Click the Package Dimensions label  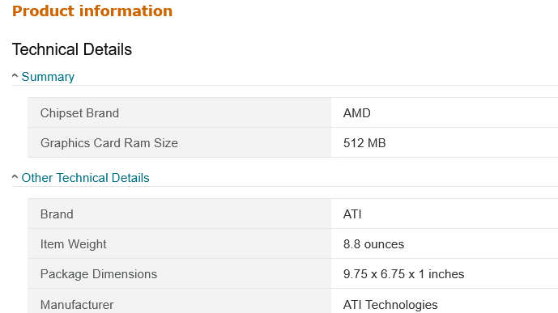(99, 274)
